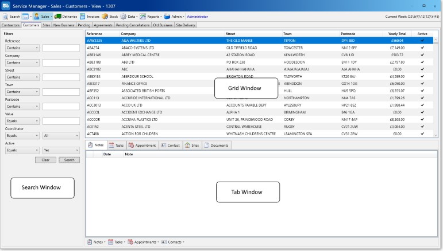Open the Pending Cancellations tab
Viewport: 443px width, 251px height.
click(133, 25)
